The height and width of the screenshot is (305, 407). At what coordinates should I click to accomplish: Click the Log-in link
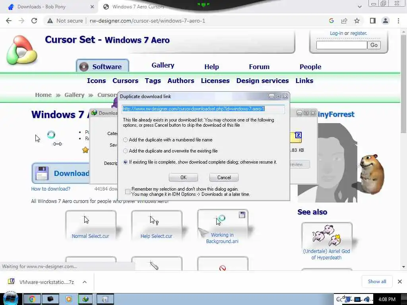pos(336,33)
